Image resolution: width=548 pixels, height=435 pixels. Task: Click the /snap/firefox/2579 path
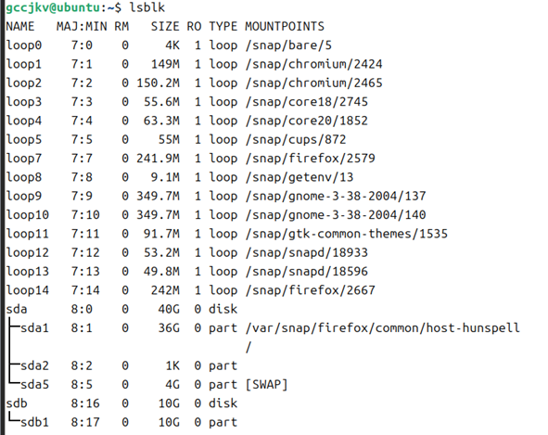click(310, 160)
